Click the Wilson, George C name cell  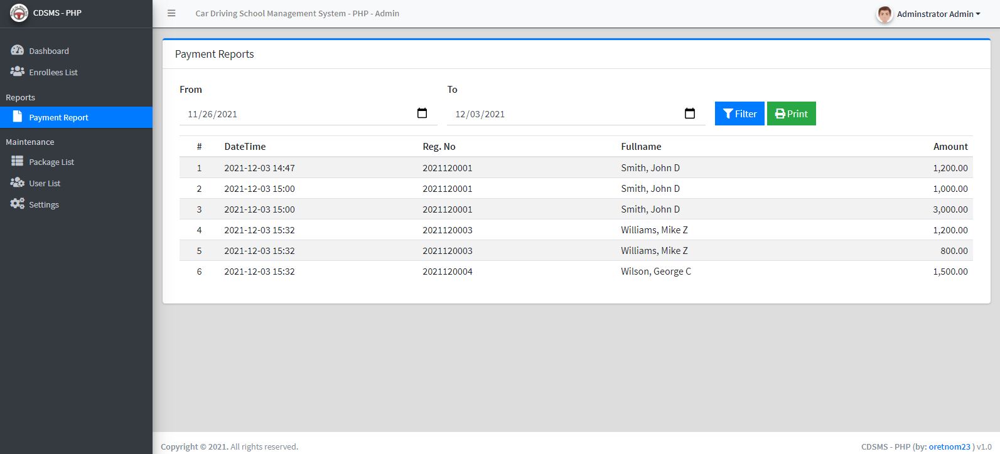pyautogui.click(x=655, y=271)
